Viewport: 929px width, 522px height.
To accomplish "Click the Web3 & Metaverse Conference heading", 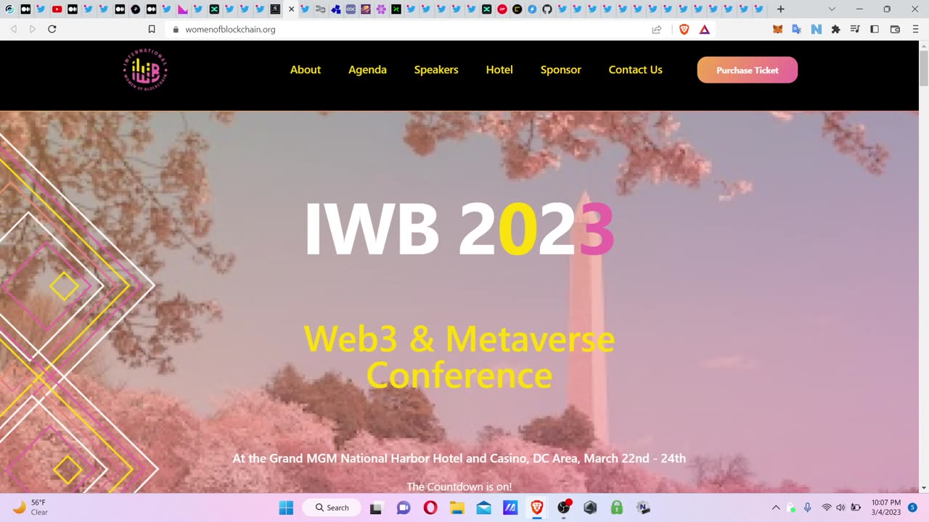I will coord(459,357).
